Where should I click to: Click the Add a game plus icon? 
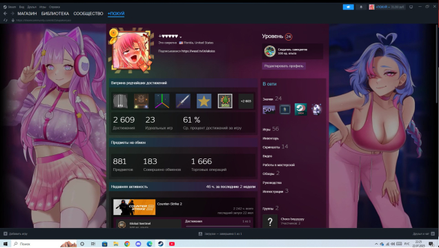(x=6, y=234)
